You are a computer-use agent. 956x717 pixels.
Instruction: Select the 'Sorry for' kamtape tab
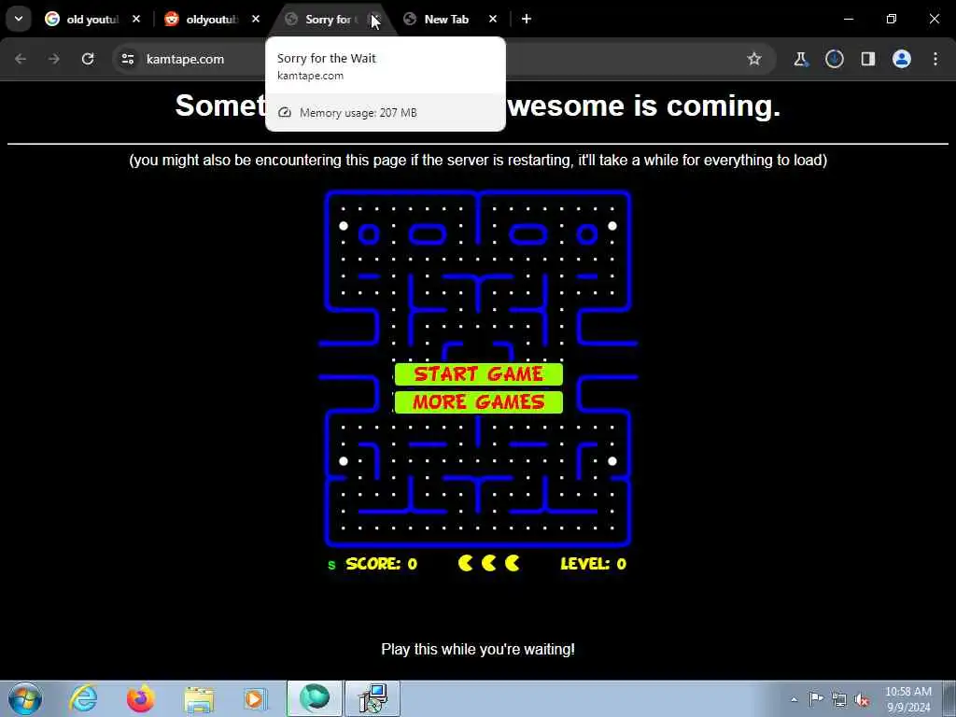pyautogui.click(x=330, y=20)
